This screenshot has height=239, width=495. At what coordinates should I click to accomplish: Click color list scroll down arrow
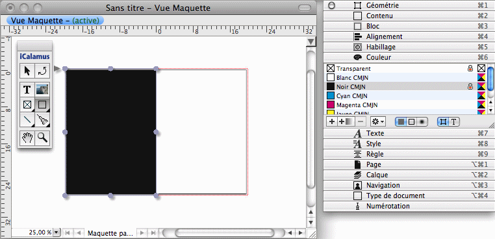coord(490,110)
